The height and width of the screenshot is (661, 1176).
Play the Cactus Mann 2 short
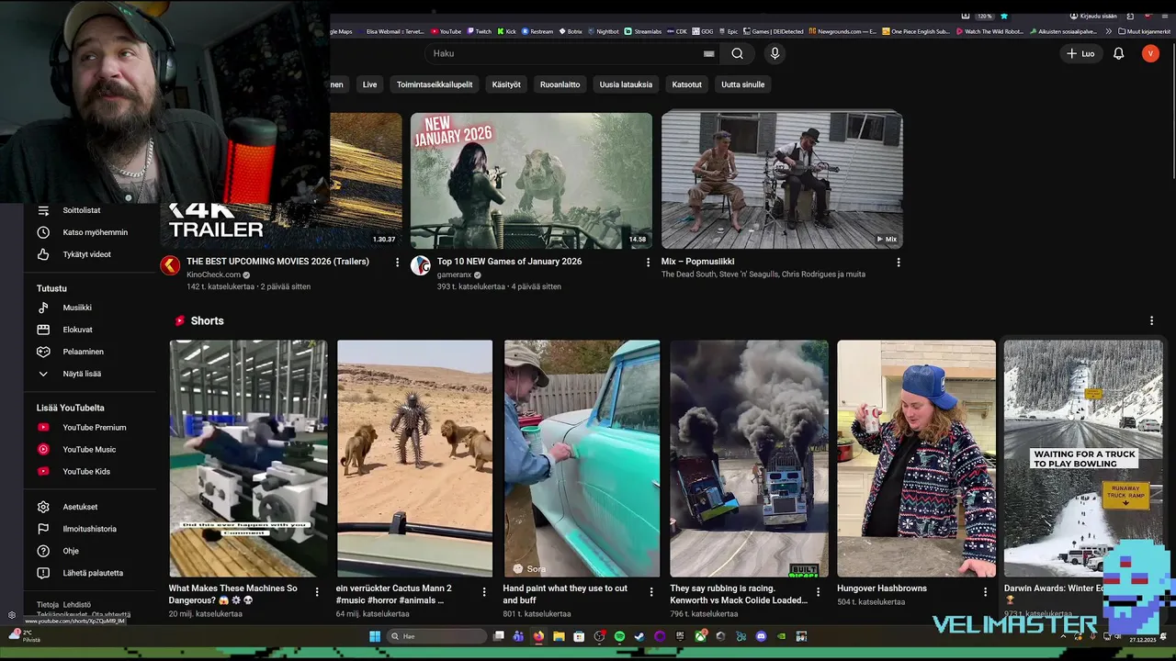pos(414,458)
